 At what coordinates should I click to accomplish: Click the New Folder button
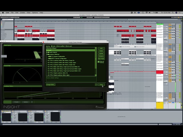point(101,59)
